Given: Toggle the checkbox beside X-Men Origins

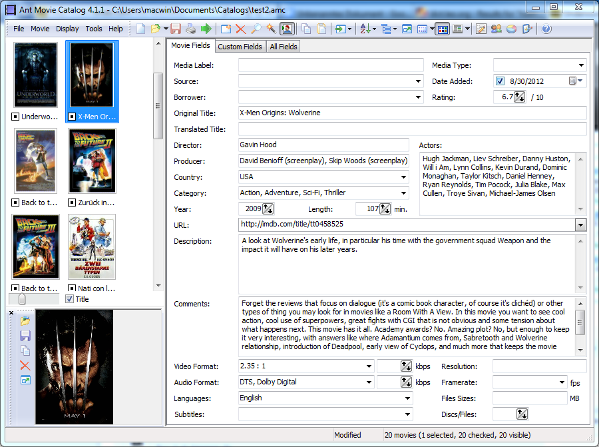Looking at the screenshot, I should tap(72, 117).
